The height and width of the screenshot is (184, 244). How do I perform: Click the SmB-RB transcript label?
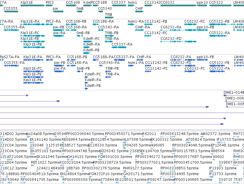click(83, 33)
